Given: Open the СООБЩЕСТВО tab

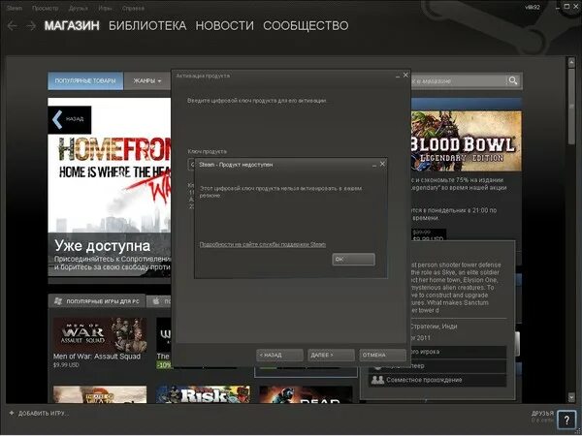Looking at the screenshot, I should [306, 25].
